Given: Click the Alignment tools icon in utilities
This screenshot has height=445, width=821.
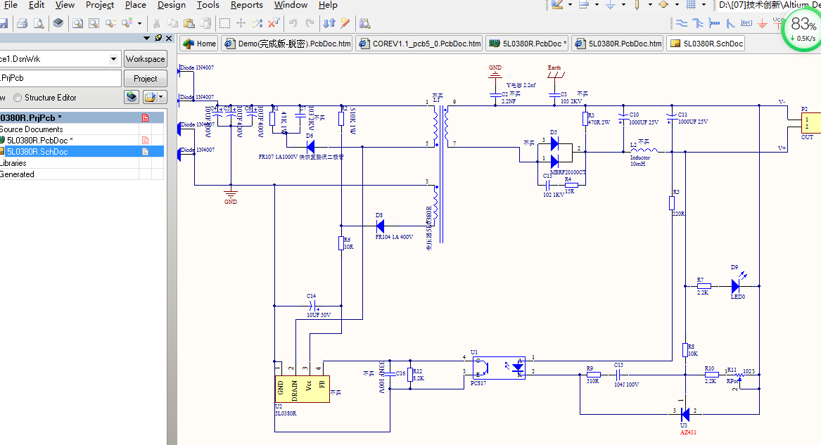Looking at the screenshot, I should [584, 5].
